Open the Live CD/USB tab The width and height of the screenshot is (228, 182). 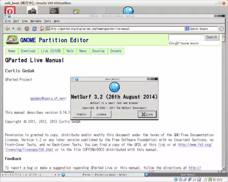click(x=51, y=51)
